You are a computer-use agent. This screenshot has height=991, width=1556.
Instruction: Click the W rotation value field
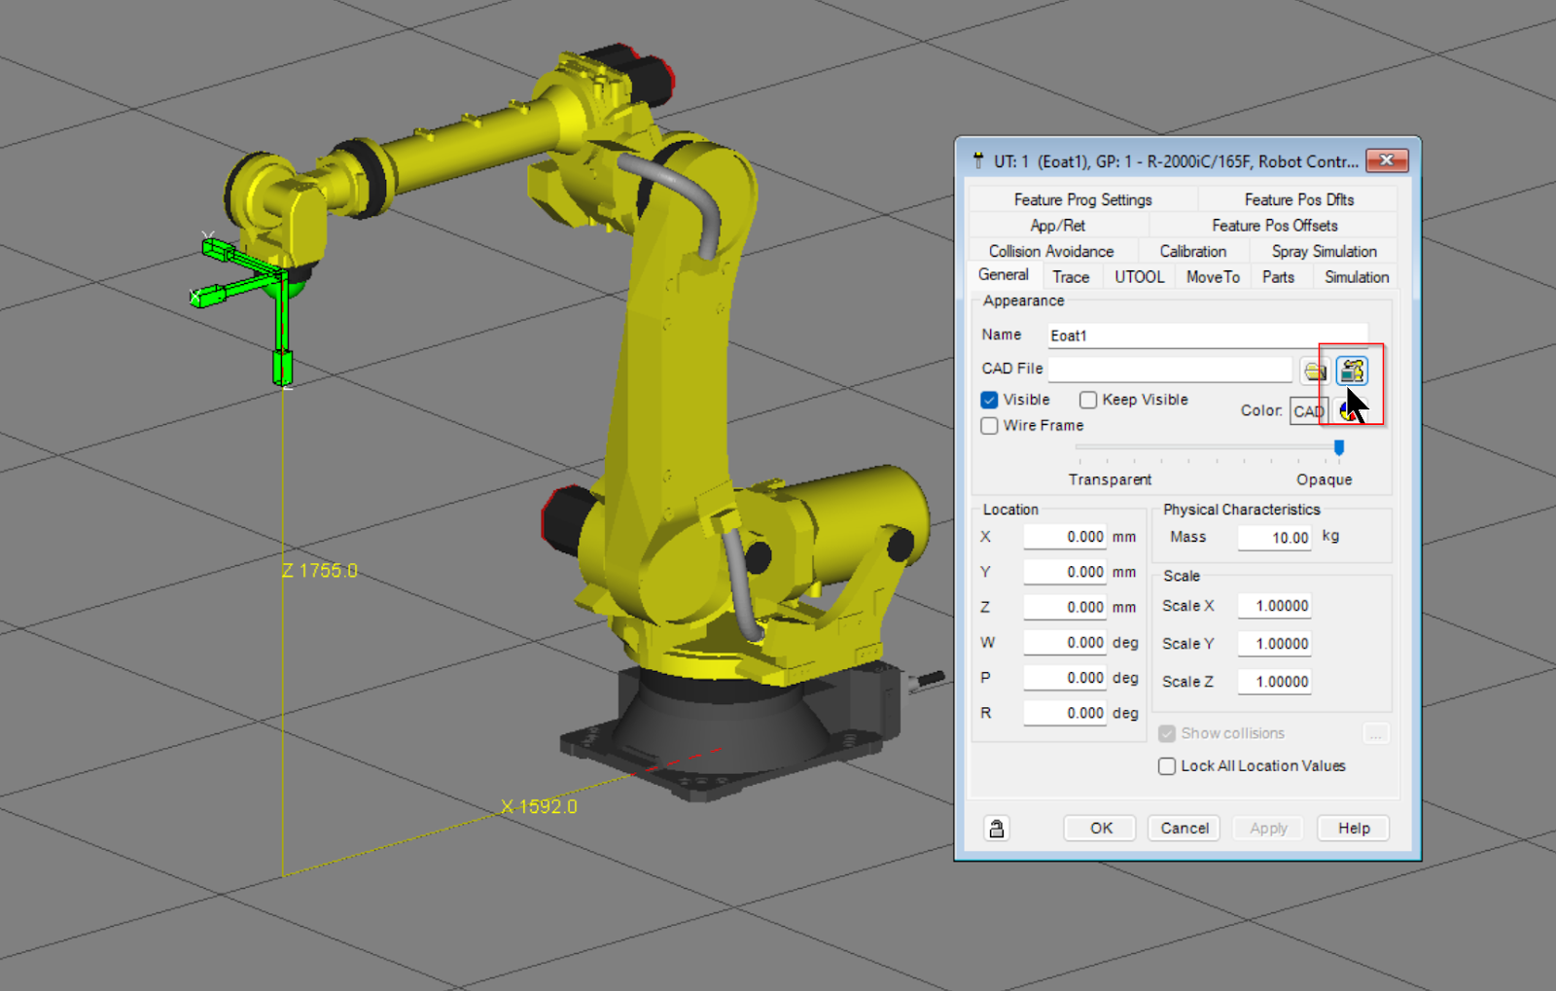(1065, 643)
